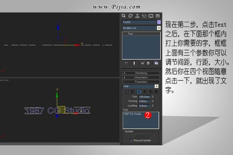Click Configure Modifier Sets icon
Image resolution: width=233 pixels, height=155 pixels.
156,63
